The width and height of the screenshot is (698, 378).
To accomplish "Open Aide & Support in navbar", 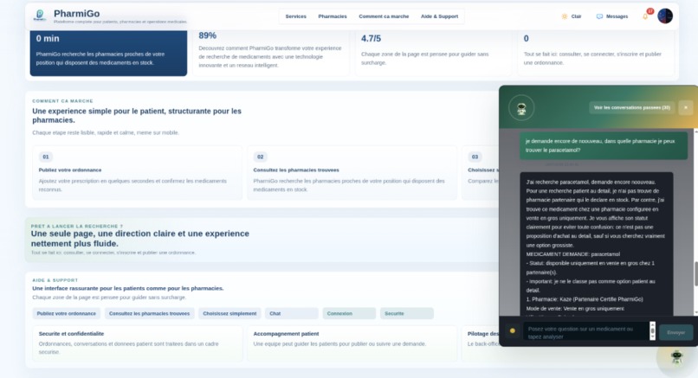I will (439, 16).
